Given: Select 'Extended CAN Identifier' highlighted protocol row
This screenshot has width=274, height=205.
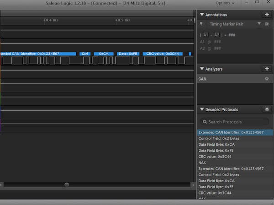Looking at the screenshot, I should [231, 132].
